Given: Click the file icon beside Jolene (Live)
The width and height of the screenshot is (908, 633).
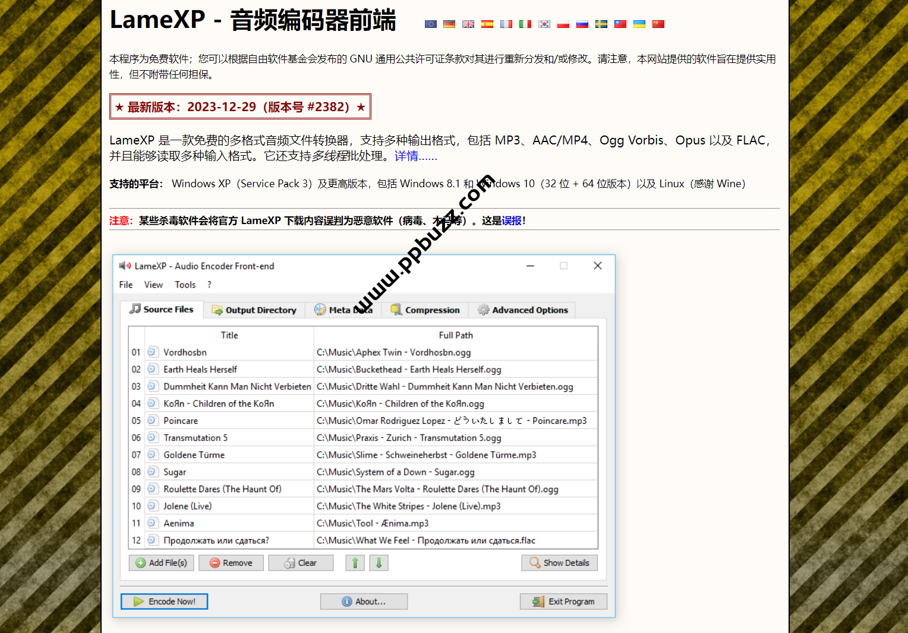Looking at the screenshot, I should point(152,506).
